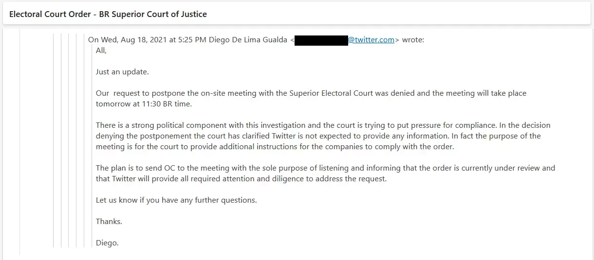This screenshot has height=260, width=594.
Task: Click the greeting line 'All,'
Action: (x=101, y=51)
